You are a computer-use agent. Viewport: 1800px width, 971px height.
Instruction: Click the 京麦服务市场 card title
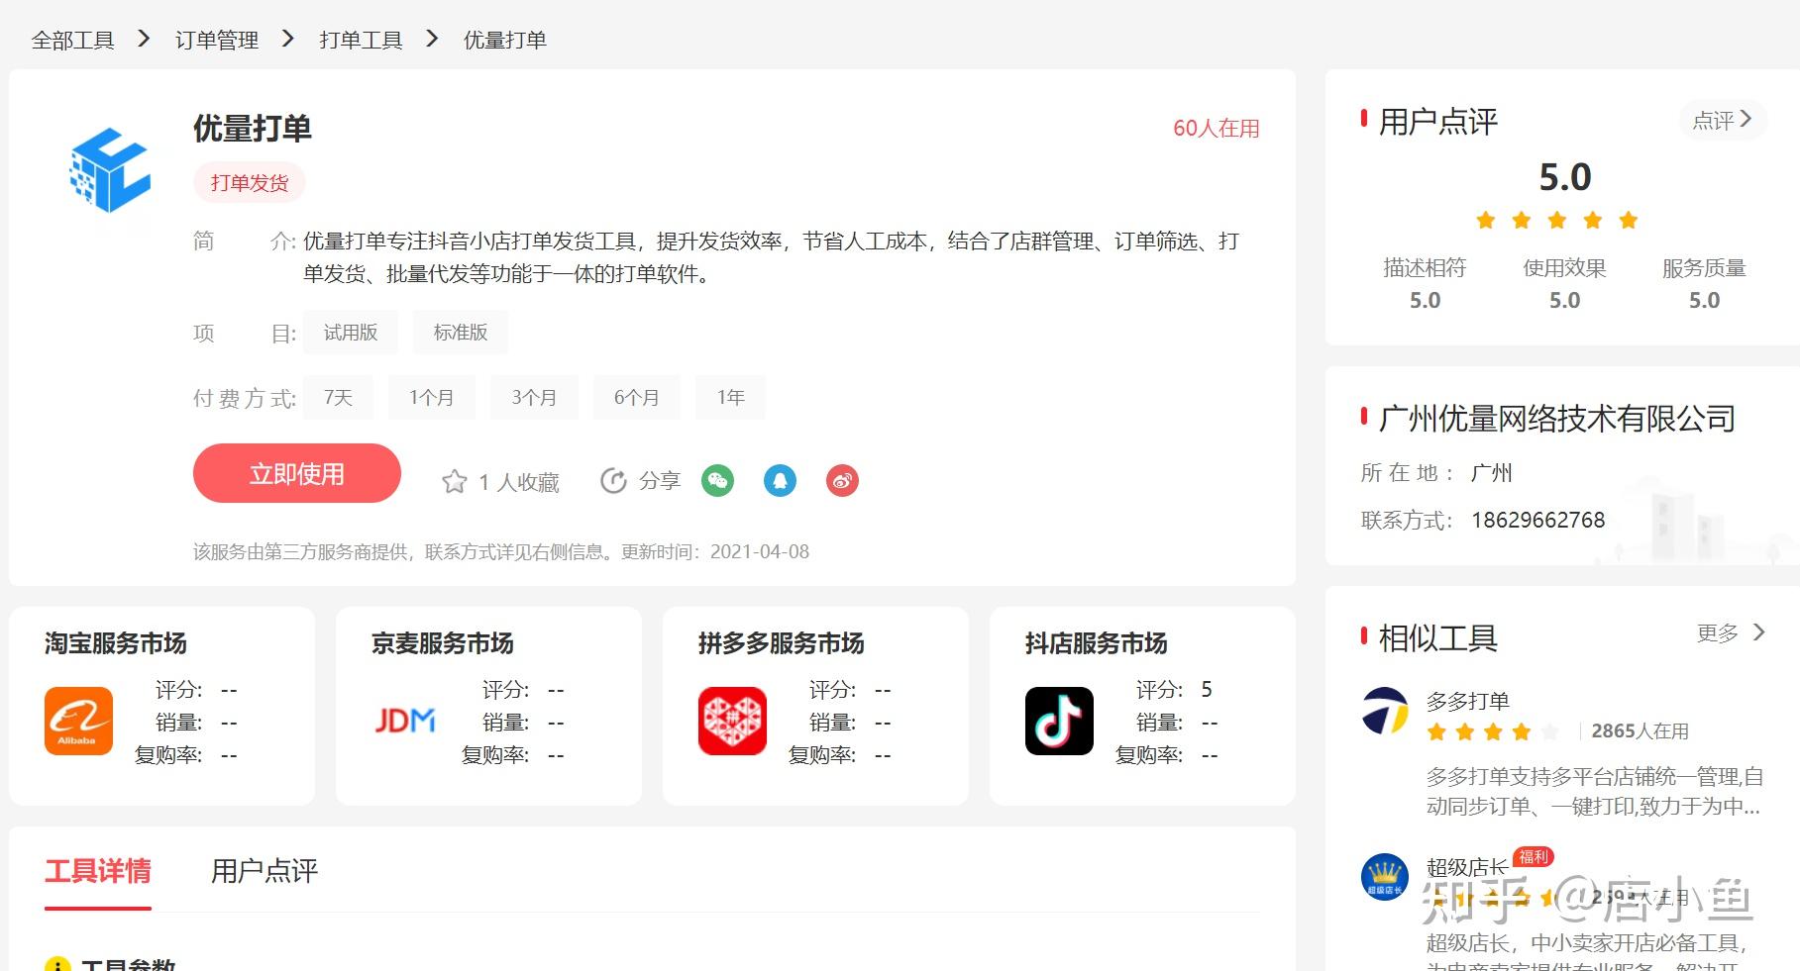click(x=443, y=643)
